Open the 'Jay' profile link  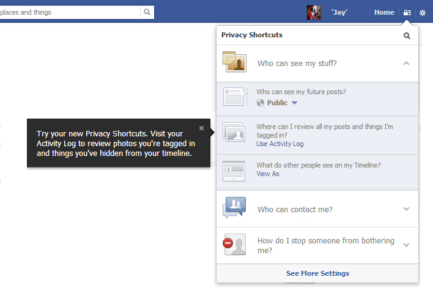pyautogui.click(x=339, y=12)
